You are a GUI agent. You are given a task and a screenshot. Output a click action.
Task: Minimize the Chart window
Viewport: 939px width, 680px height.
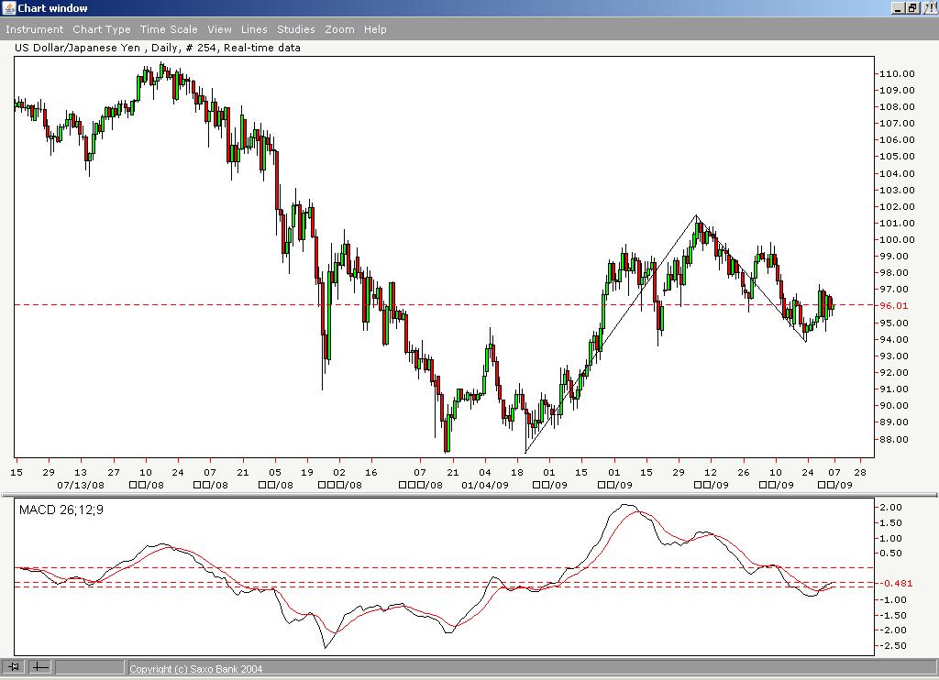[899, 7]
